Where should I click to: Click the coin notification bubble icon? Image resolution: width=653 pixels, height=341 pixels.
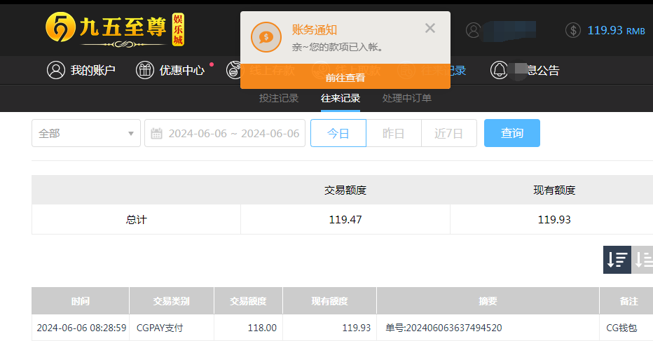pos(266,37)
